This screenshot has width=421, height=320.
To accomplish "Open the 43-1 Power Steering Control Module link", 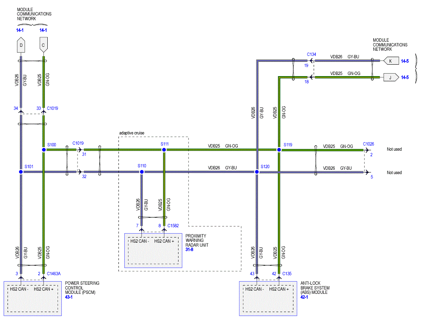I will 70,297.
